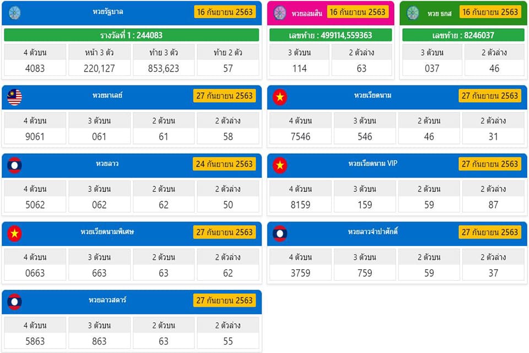
Task: Click the green หวย ธกส wheel icon
Action: tap(413, 13)
